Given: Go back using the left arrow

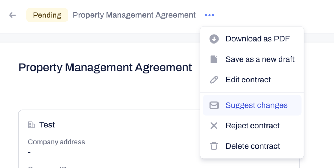Looking at the screenshot, I should (x=12, y=15).
